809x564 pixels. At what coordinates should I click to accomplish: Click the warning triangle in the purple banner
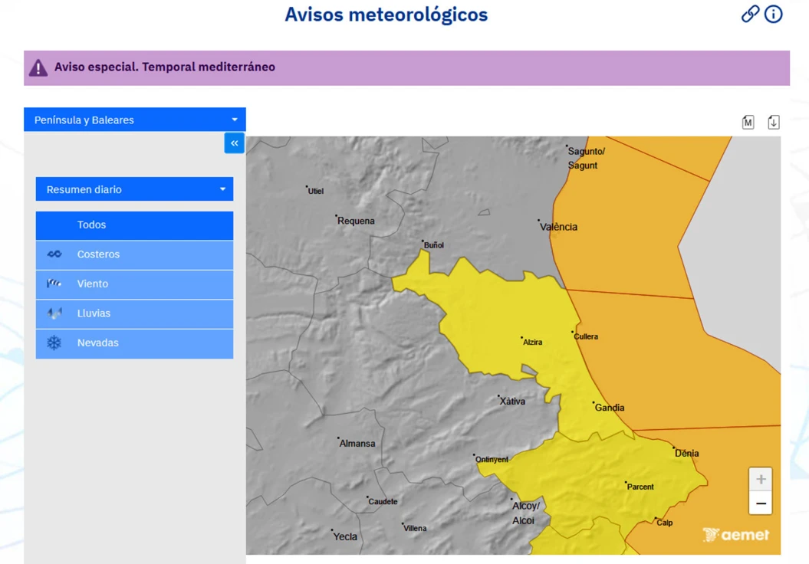click(38, 67)
